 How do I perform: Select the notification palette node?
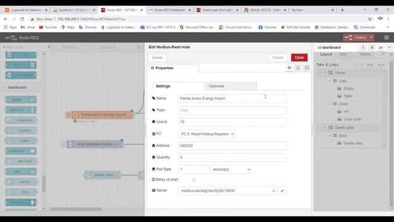21,150
